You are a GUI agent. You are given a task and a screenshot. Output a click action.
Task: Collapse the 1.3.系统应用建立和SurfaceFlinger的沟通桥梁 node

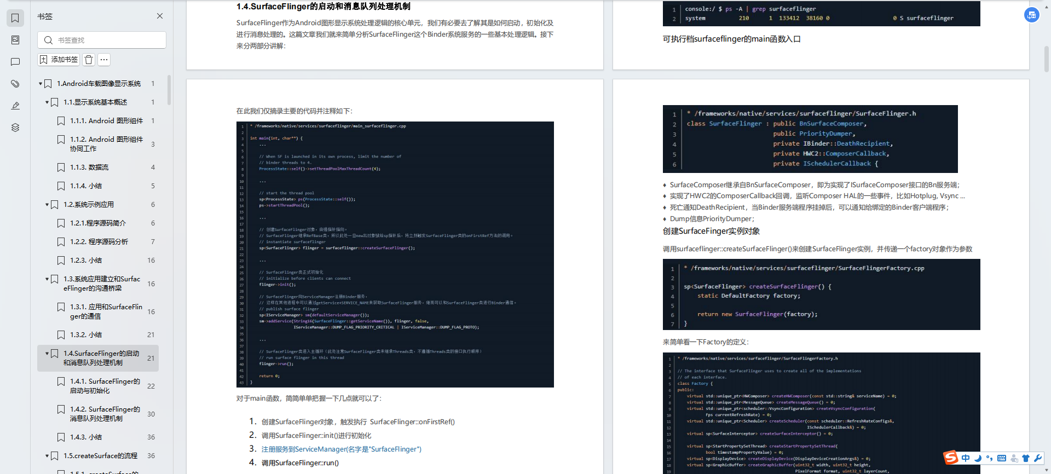tap(47, 279)
